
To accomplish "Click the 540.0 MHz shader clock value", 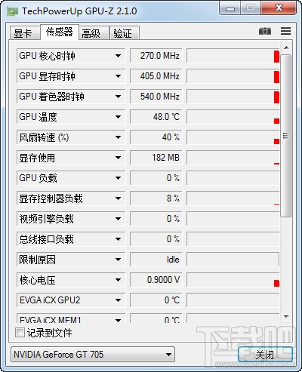I will pyautogui.click(x=156, y=97).
